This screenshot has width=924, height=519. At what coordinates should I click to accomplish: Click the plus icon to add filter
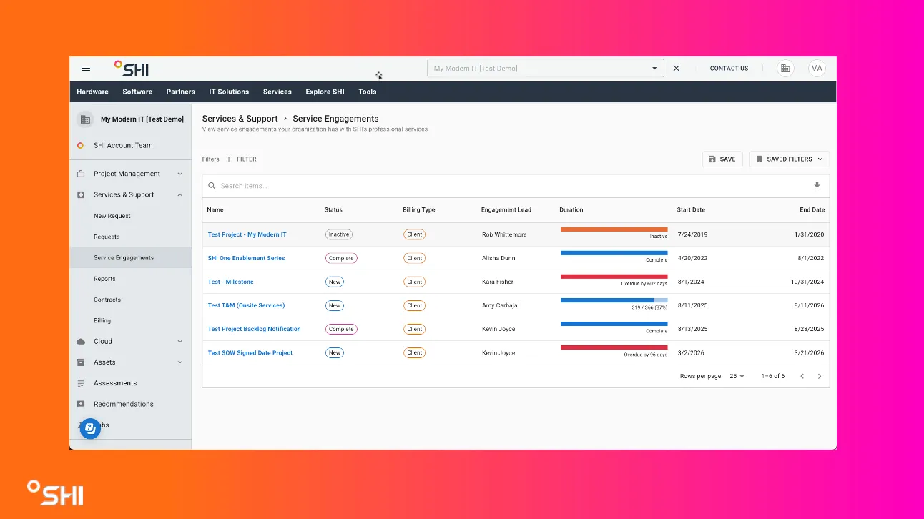pos(229,159)
